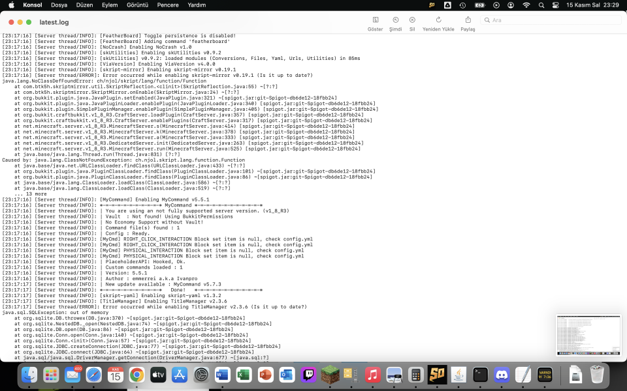
Task: Open Spotlight search in menu bar
Action: (x=541, y=5)
